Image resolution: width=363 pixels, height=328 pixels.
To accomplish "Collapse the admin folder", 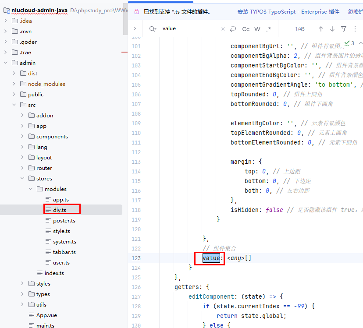I will tap(6, 63).
